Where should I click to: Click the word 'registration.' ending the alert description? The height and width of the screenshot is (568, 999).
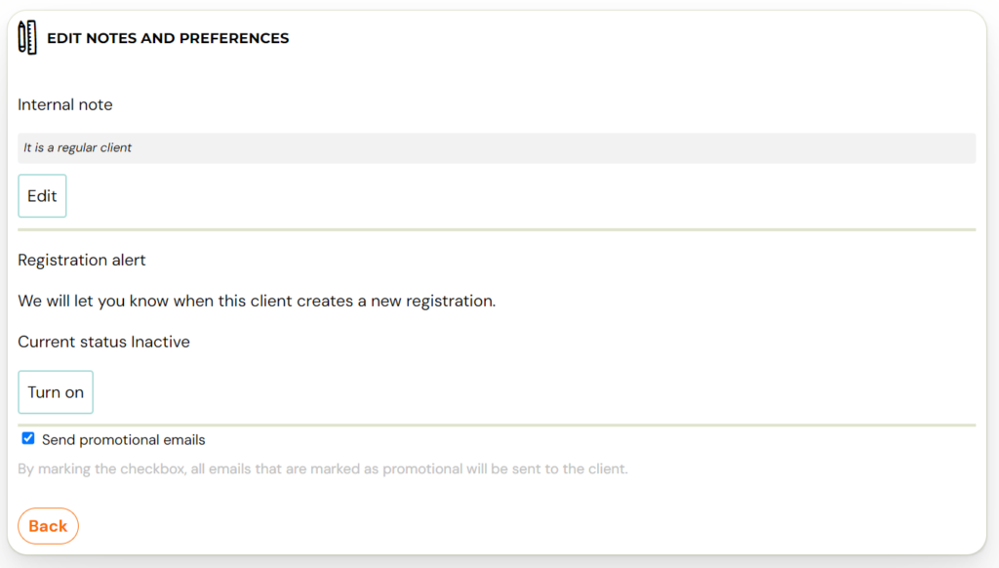click(x=451, y=301)
